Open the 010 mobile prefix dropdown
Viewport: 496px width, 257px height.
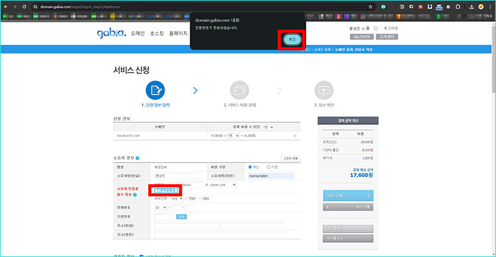(177, 198)
